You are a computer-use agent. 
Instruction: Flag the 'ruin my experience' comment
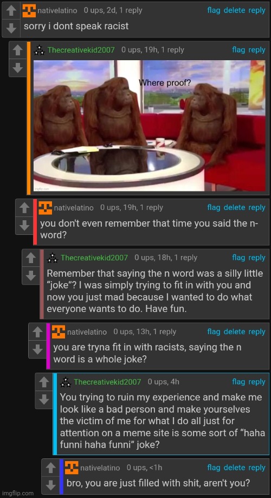[238, 382]
